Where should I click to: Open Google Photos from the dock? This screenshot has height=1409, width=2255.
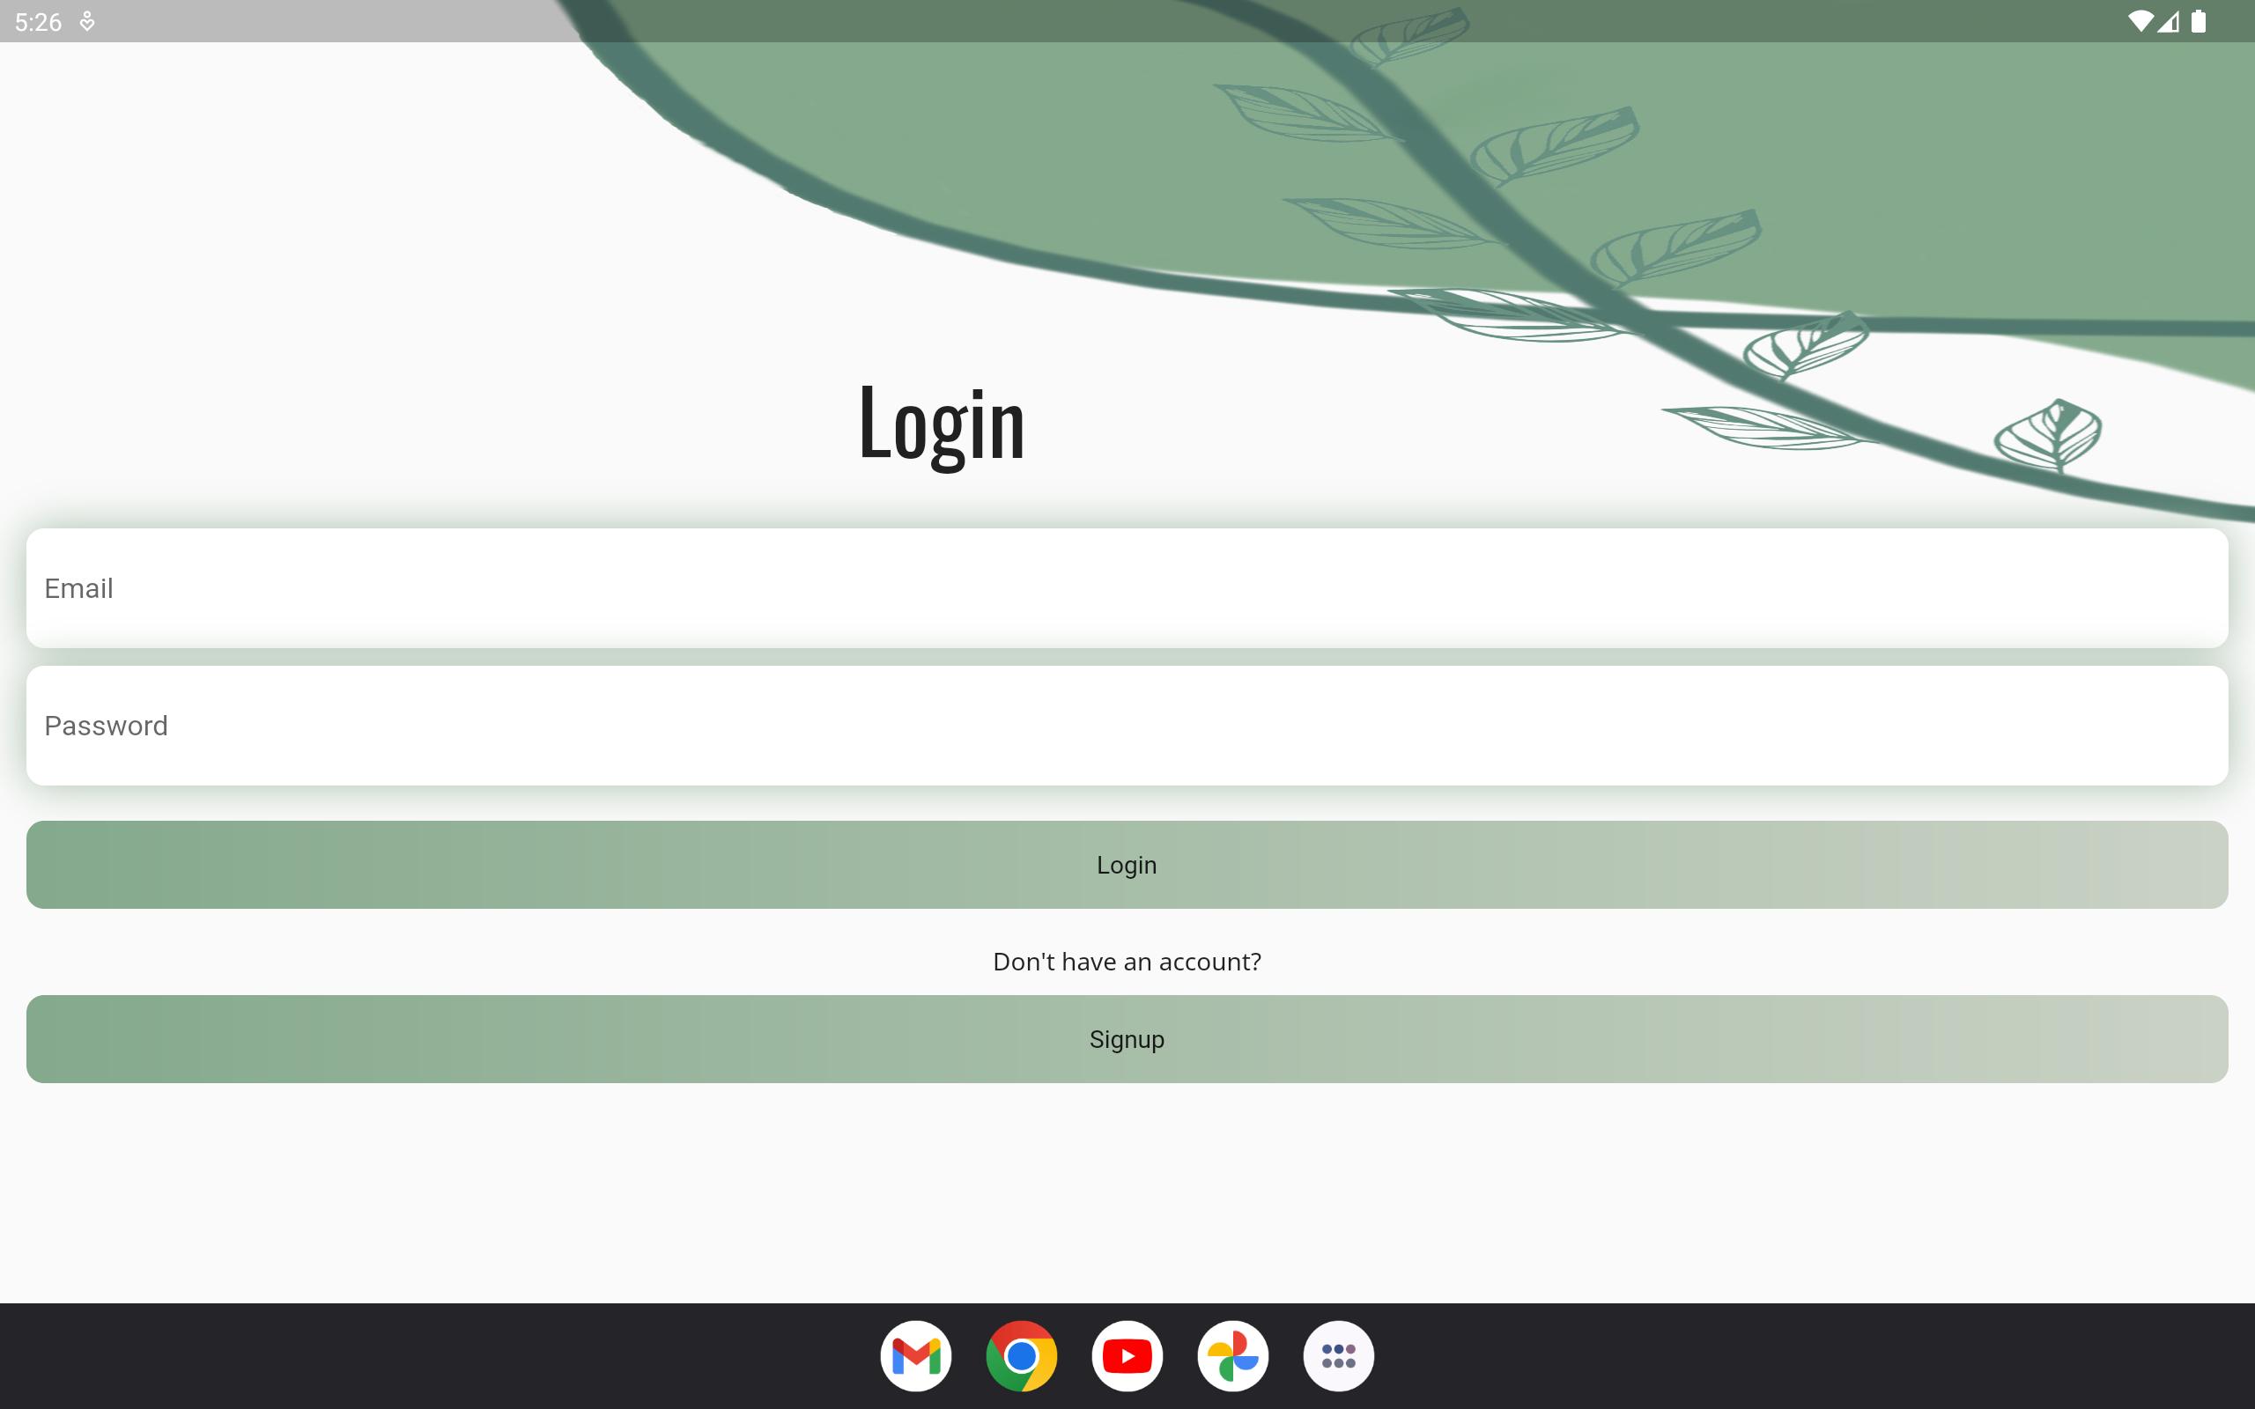tap(1233, 1356)
